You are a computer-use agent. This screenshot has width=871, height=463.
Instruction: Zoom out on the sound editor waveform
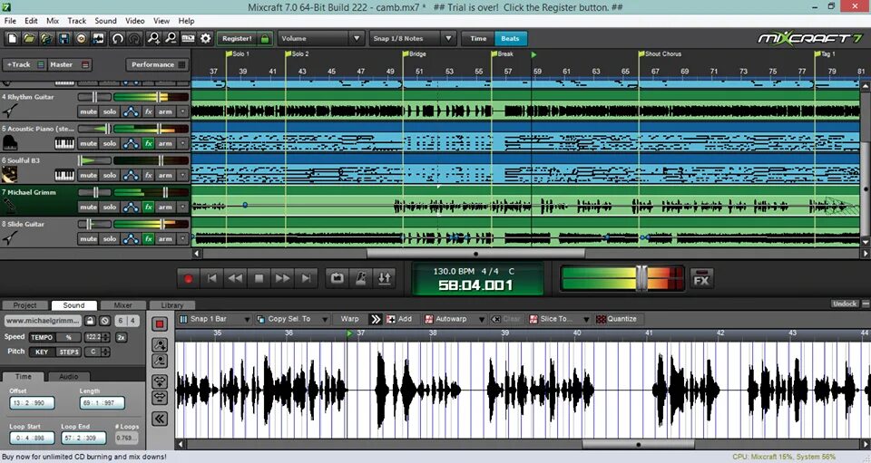pos(160,361)
